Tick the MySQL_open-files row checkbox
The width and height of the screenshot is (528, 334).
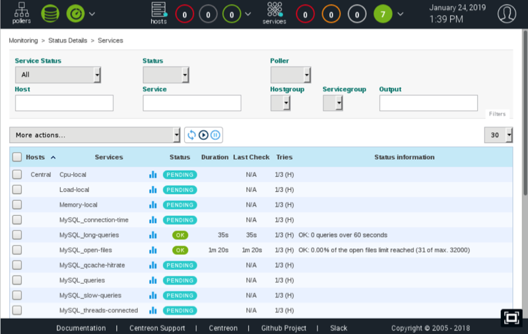(17, 250)
